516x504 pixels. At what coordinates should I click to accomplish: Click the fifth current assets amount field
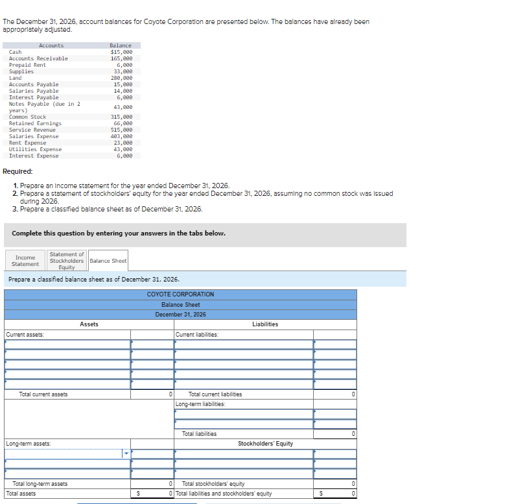[152, 384]
